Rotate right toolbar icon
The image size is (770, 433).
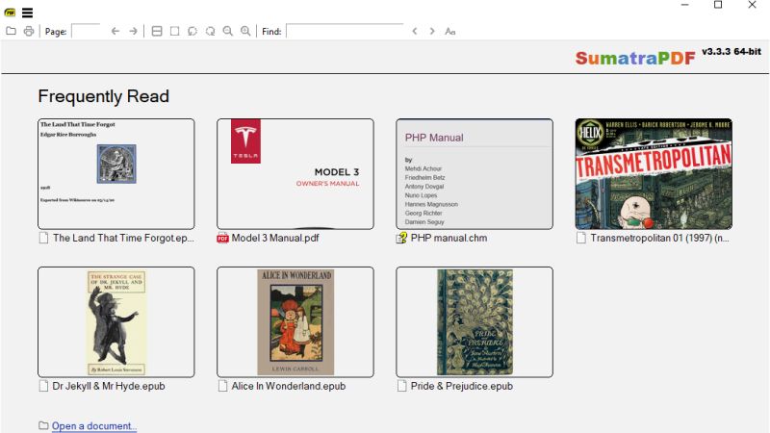pos(210,31)
